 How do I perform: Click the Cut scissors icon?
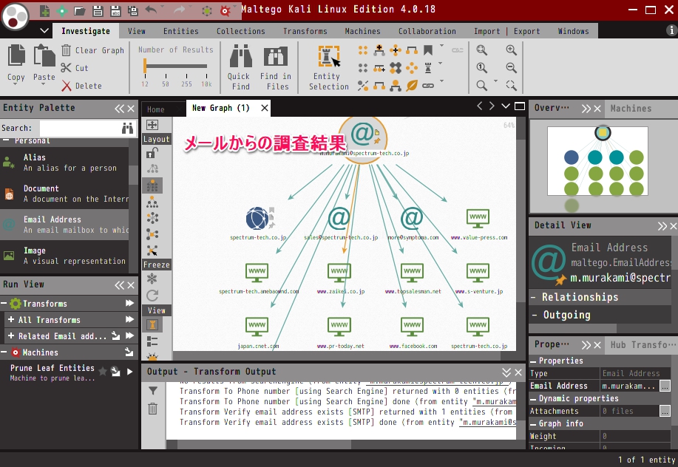tap(67, 68)
